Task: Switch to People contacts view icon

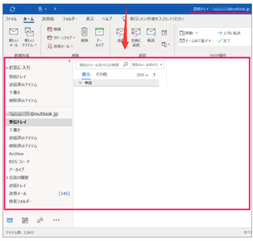Action: pyautogui.click(x=40, y=220)
